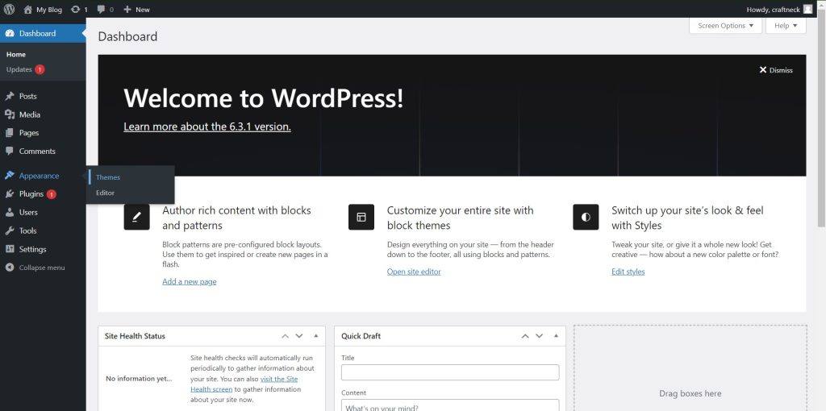
Task: Expand the Help dropdown tab
Action: 786,26
